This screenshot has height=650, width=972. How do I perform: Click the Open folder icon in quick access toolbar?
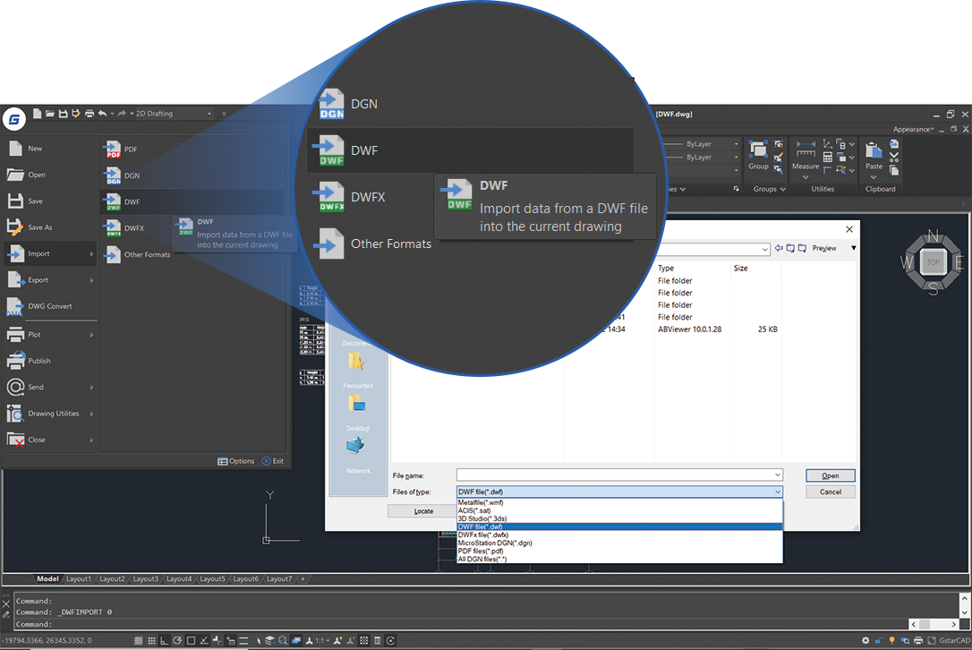click(49, 114)
